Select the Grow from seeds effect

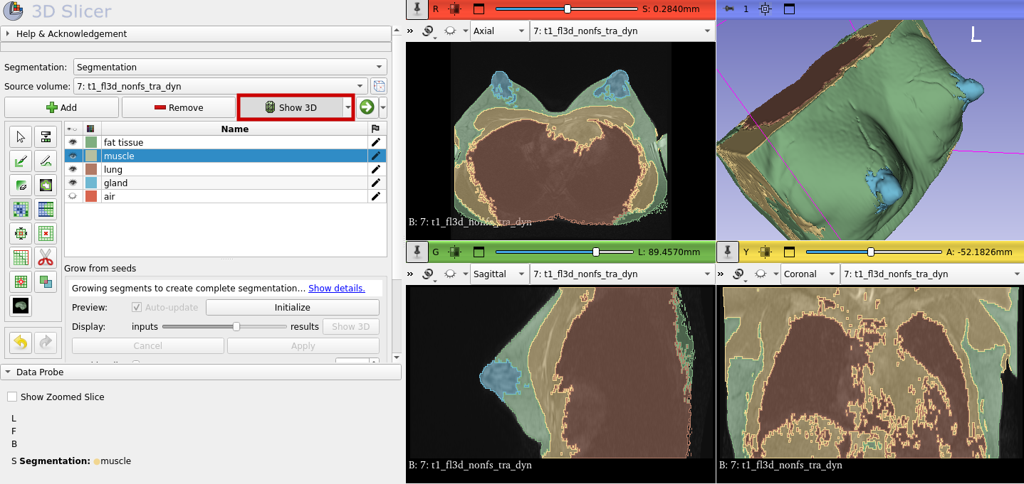point(21,209)
